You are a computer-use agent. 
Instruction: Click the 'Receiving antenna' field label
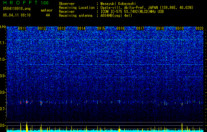point(76,16)
